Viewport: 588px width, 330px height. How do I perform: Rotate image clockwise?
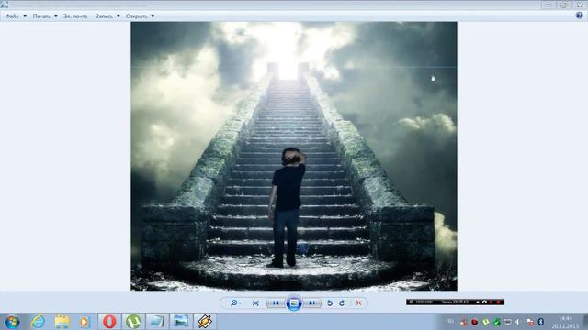(x=342, y=303)
